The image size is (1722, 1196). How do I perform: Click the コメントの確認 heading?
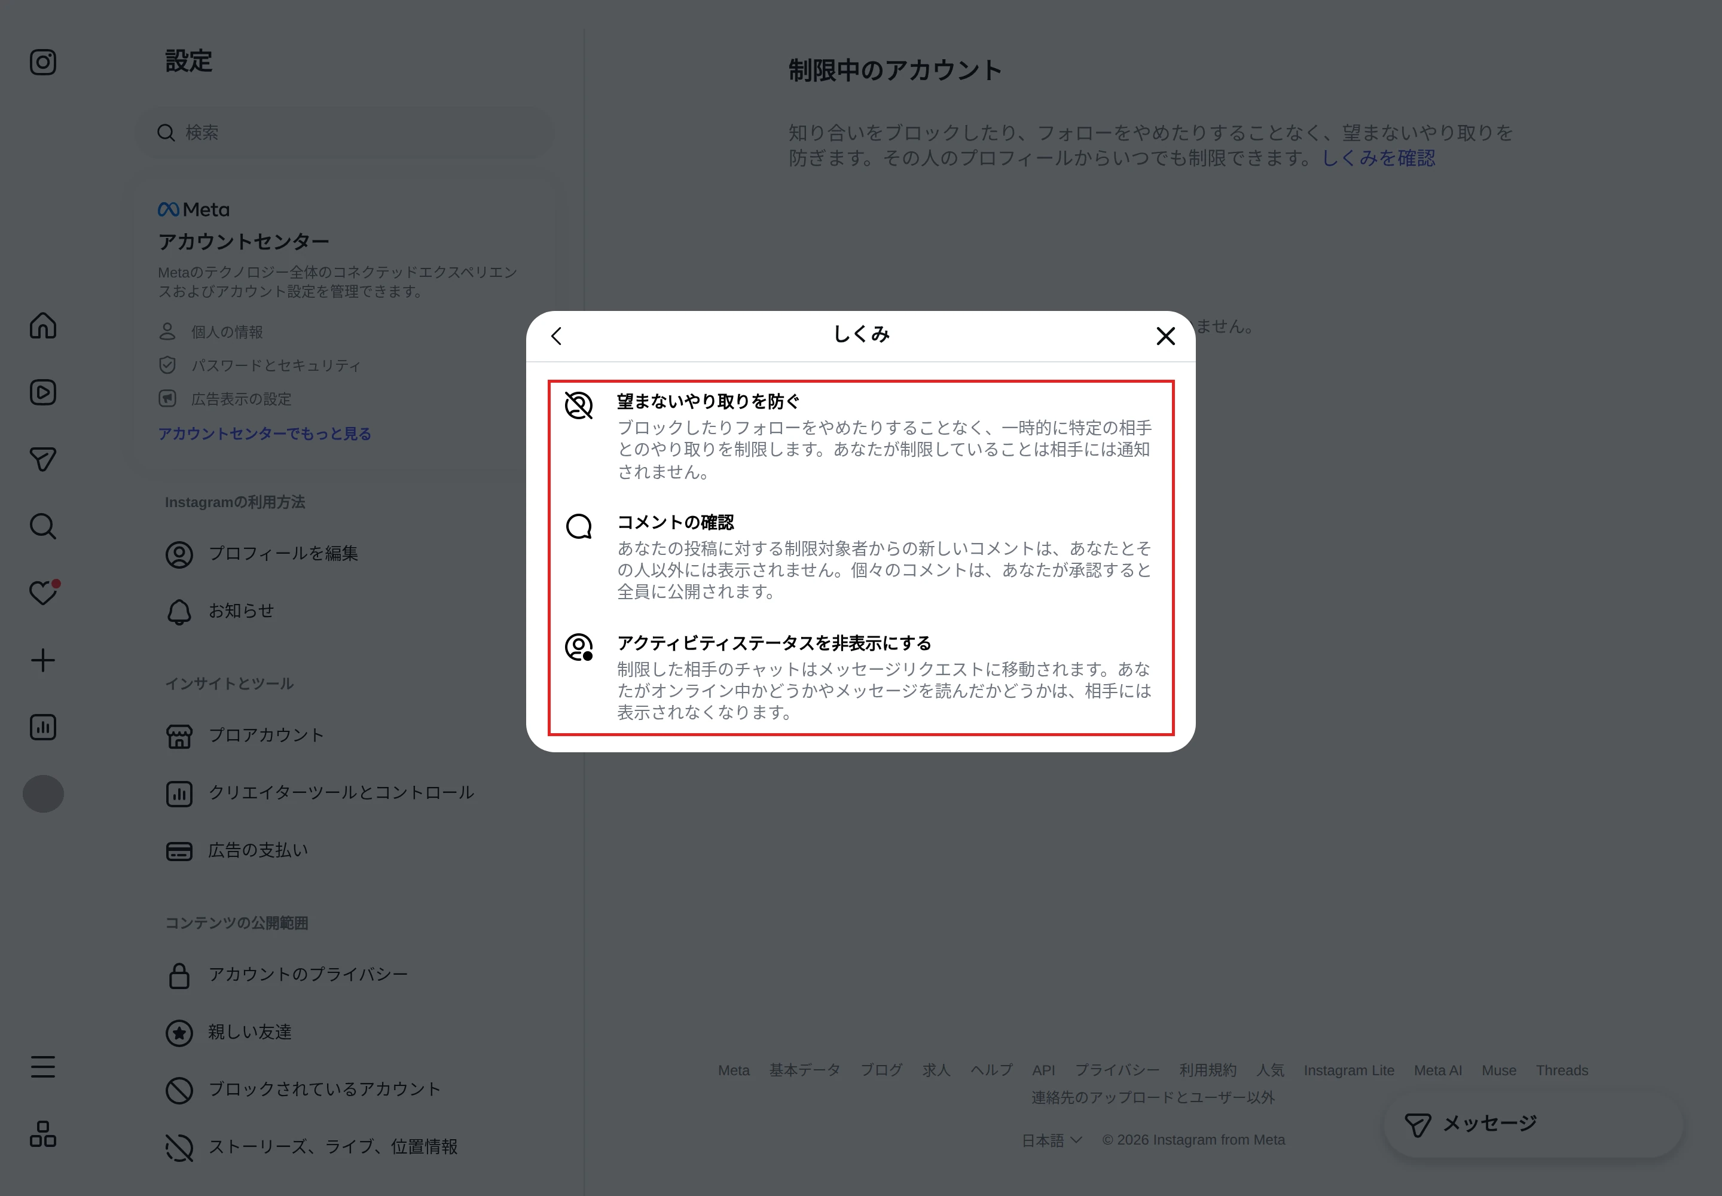[x=675, y=522]
